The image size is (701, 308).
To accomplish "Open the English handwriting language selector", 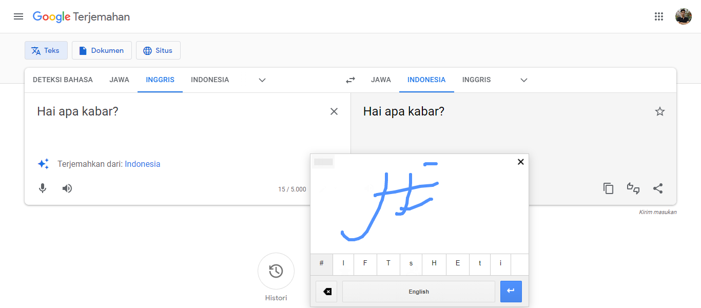I will (x=418, y=291).
